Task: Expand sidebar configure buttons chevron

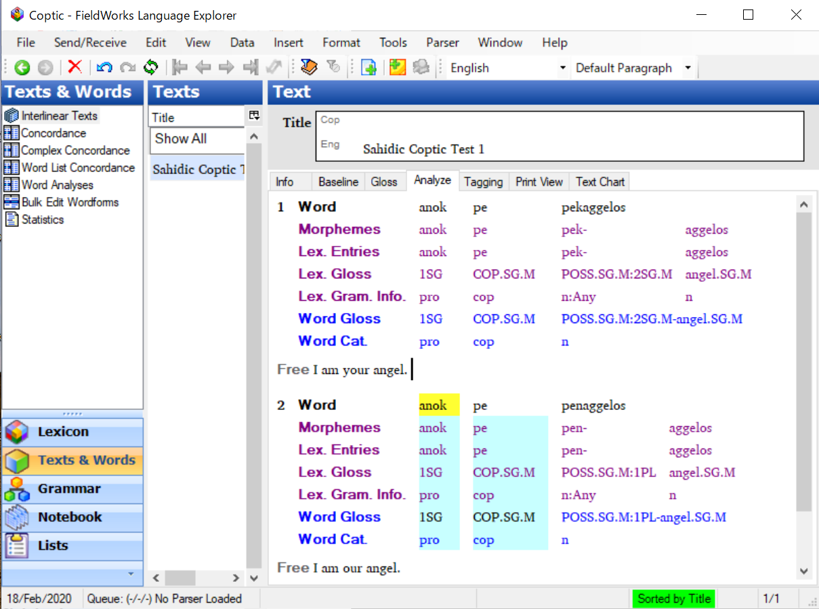Action: (x=131, y=574)
